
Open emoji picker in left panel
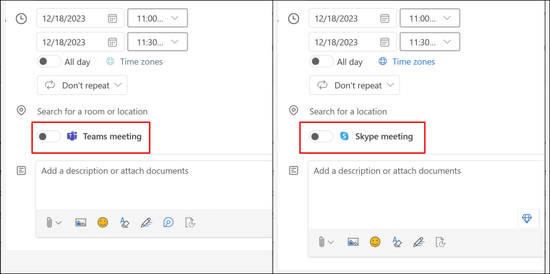[x=103, y=222]
